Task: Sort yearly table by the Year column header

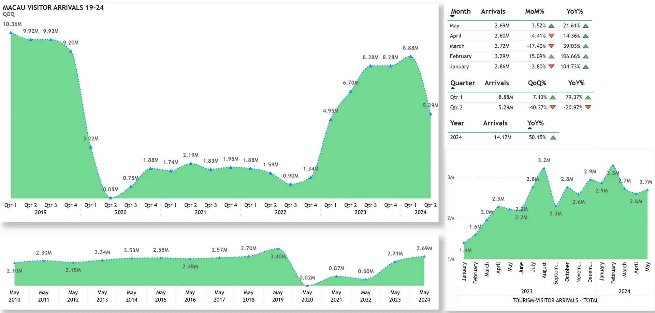Action: click(x=457, y=123)
